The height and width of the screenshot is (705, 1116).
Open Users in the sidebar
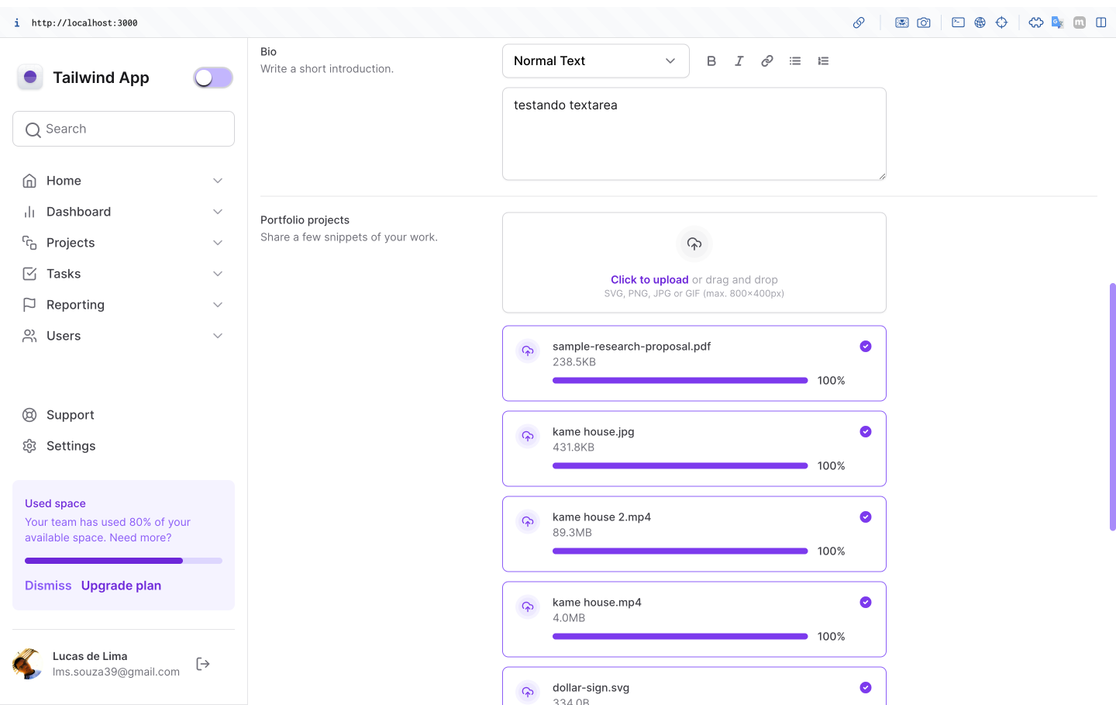tap(64, 336)
